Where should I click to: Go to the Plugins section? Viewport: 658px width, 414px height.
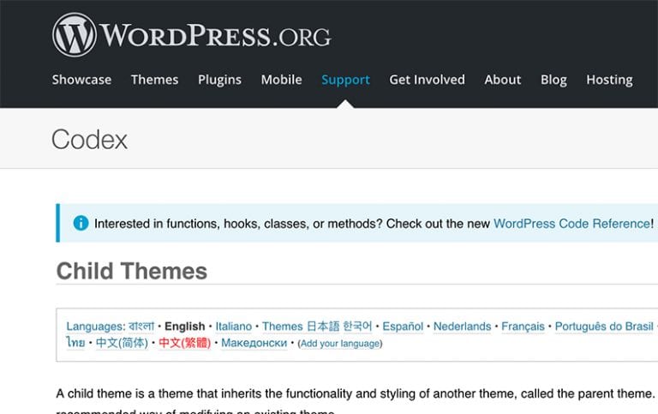[219, 80]
